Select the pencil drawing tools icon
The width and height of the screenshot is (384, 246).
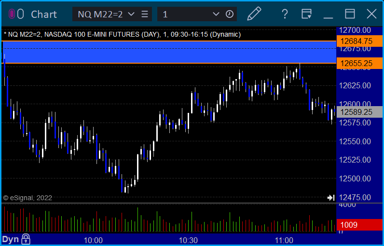point(254,14)
